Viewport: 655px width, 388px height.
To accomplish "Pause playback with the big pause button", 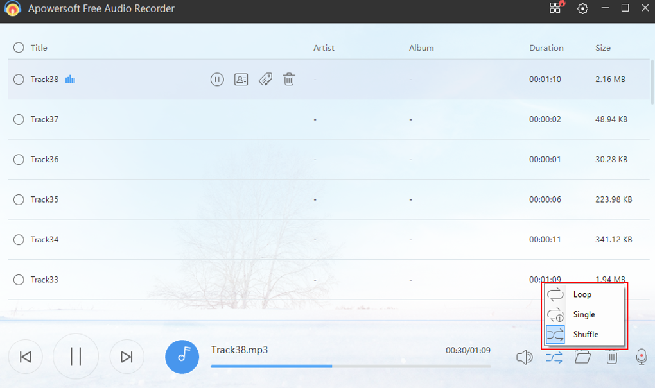I will [76, 357].
